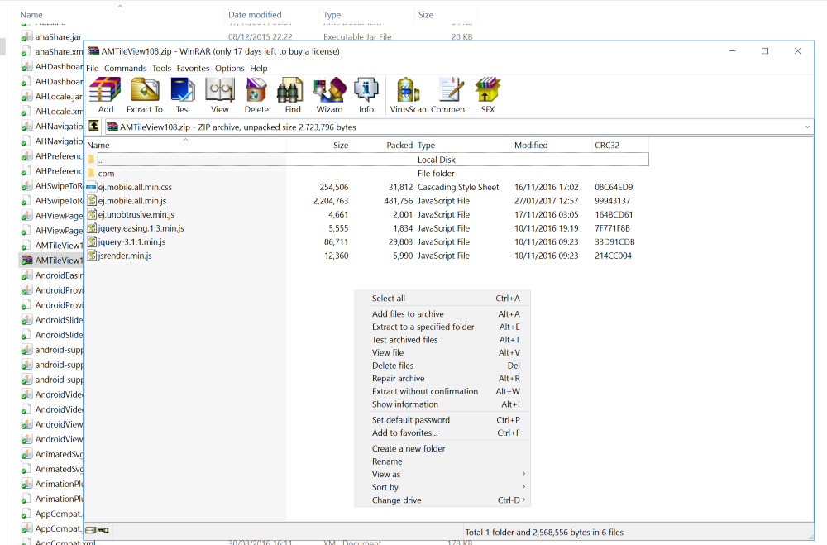Choose View file in context menu
This screenshot has width=827, height=545.
[442, 352]
